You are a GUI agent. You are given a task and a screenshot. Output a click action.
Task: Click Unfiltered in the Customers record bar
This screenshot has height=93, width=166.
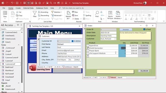pos(67,67)
